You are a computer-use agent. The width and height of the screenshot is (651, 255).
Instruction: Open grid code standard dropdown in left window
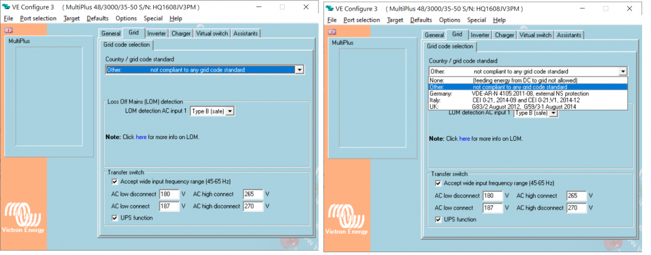299,70
